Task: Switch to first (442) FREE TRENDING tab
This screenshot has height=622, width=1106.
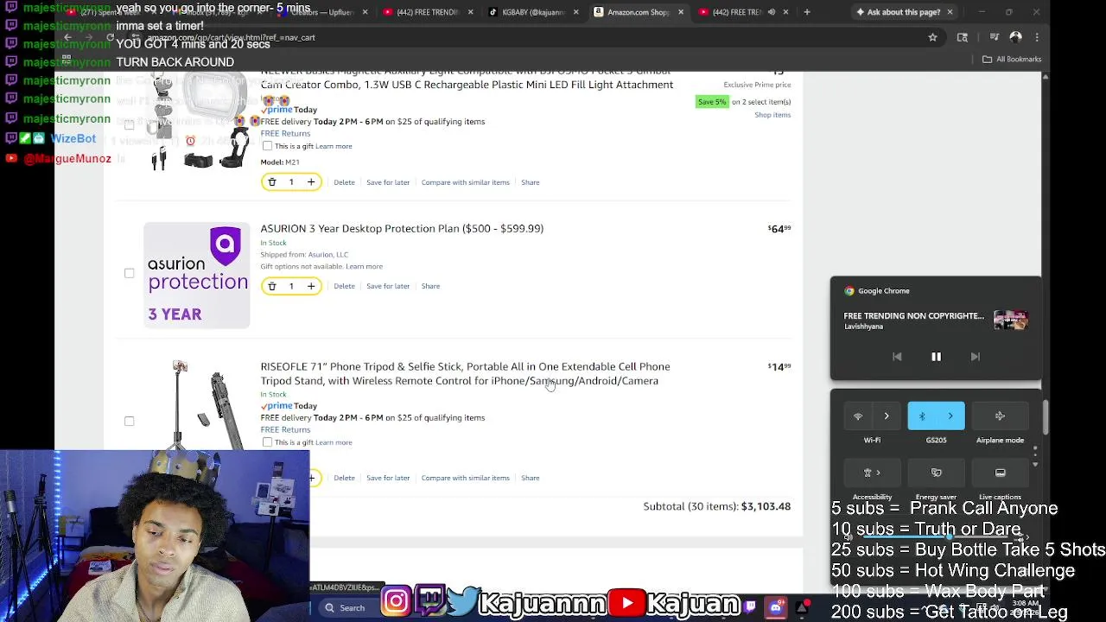Action: click(428, 12)
